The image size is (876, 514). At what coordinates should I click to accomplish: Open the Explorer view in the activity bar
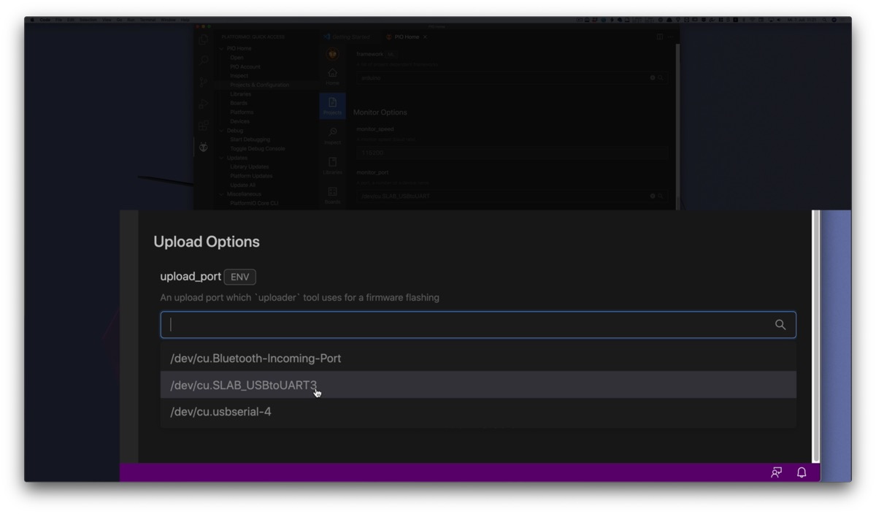point(204,39)
